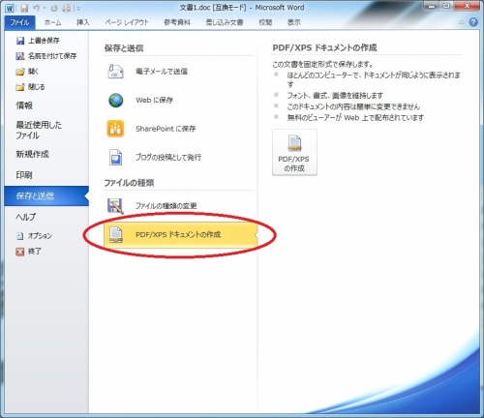Click the Redo icon in quick access toolbar
The width and height of the screenshot is (484, 418).
coord(54,8)
